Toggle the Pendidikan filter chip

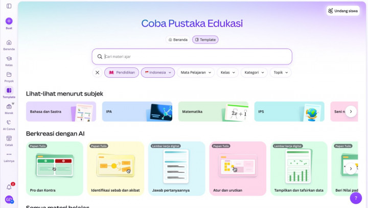point(122,73)
